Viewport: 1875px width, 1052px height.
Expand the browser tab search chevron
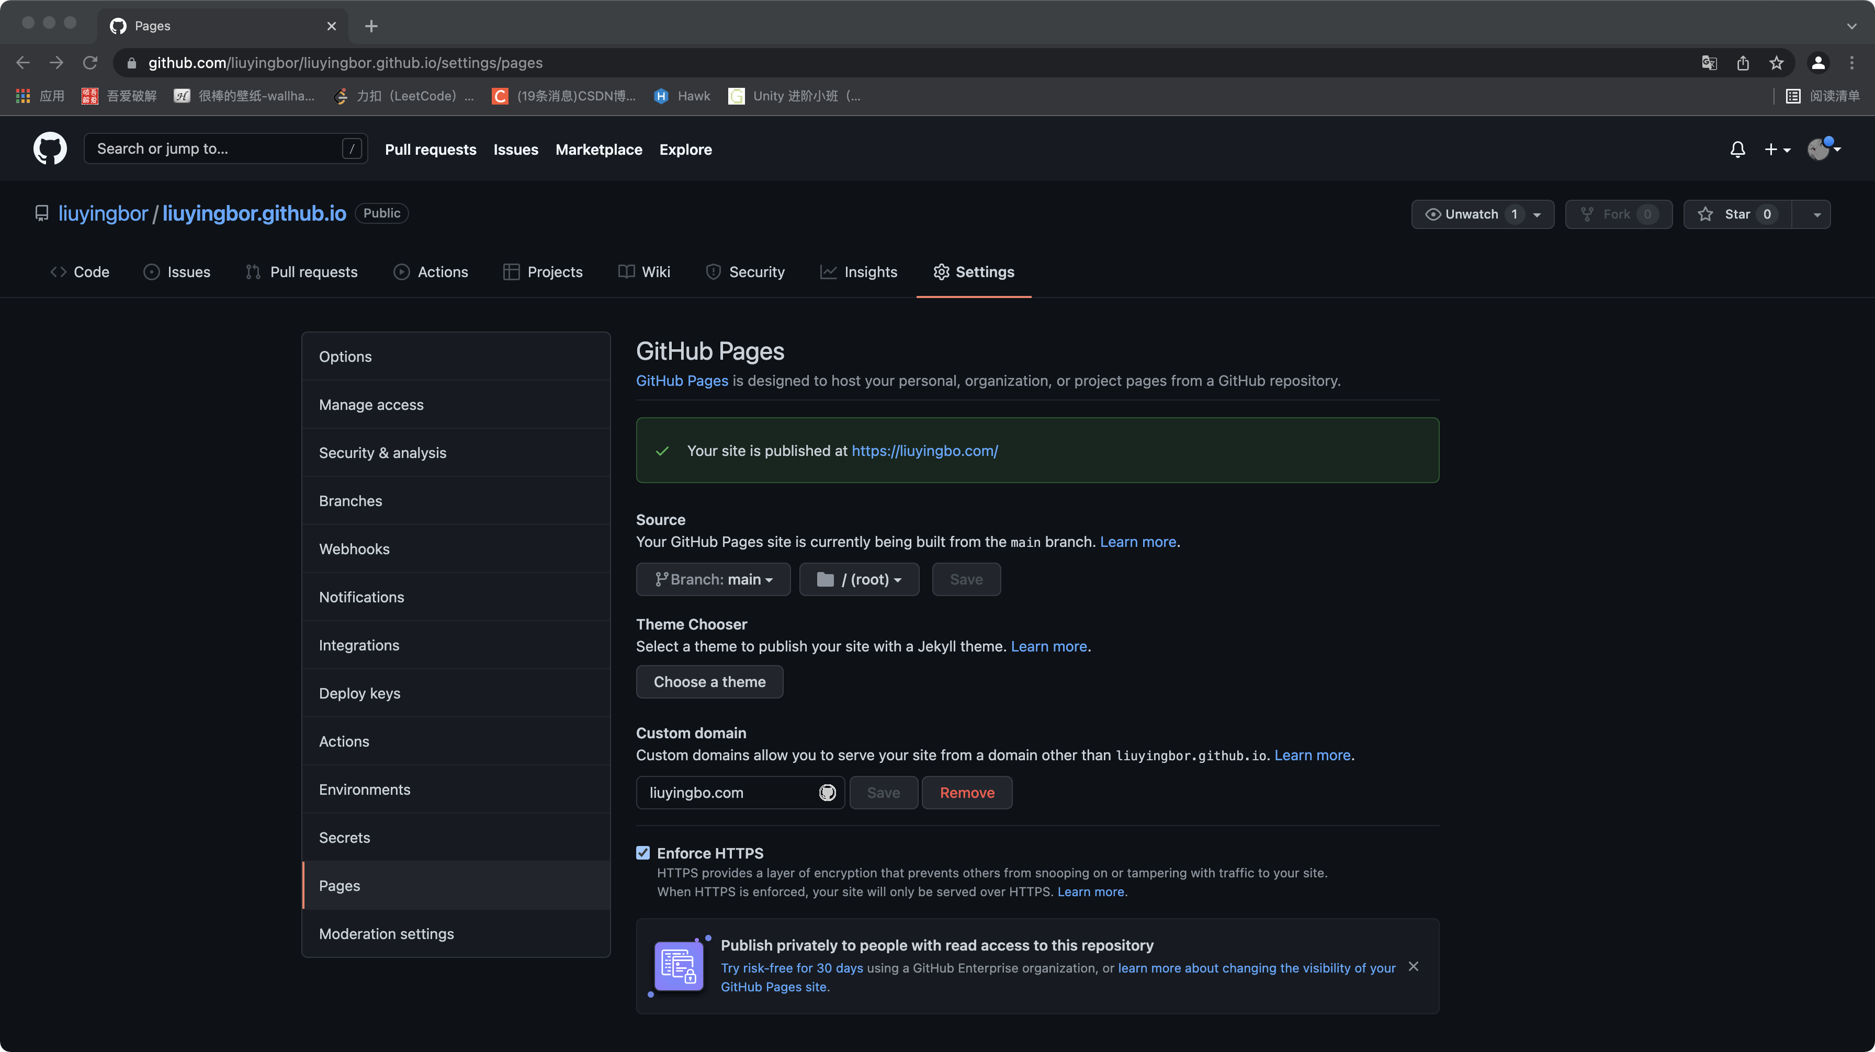click(x=1851, y=26)
